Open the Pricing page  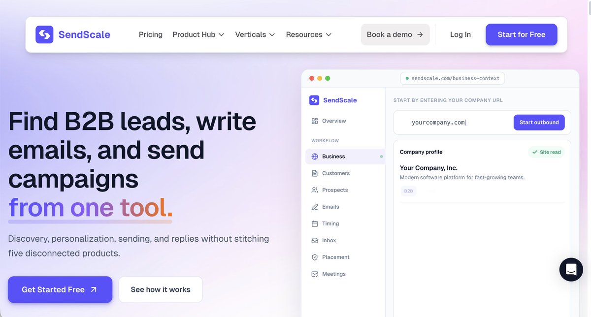pyautogui.click(x=151, y=34)
